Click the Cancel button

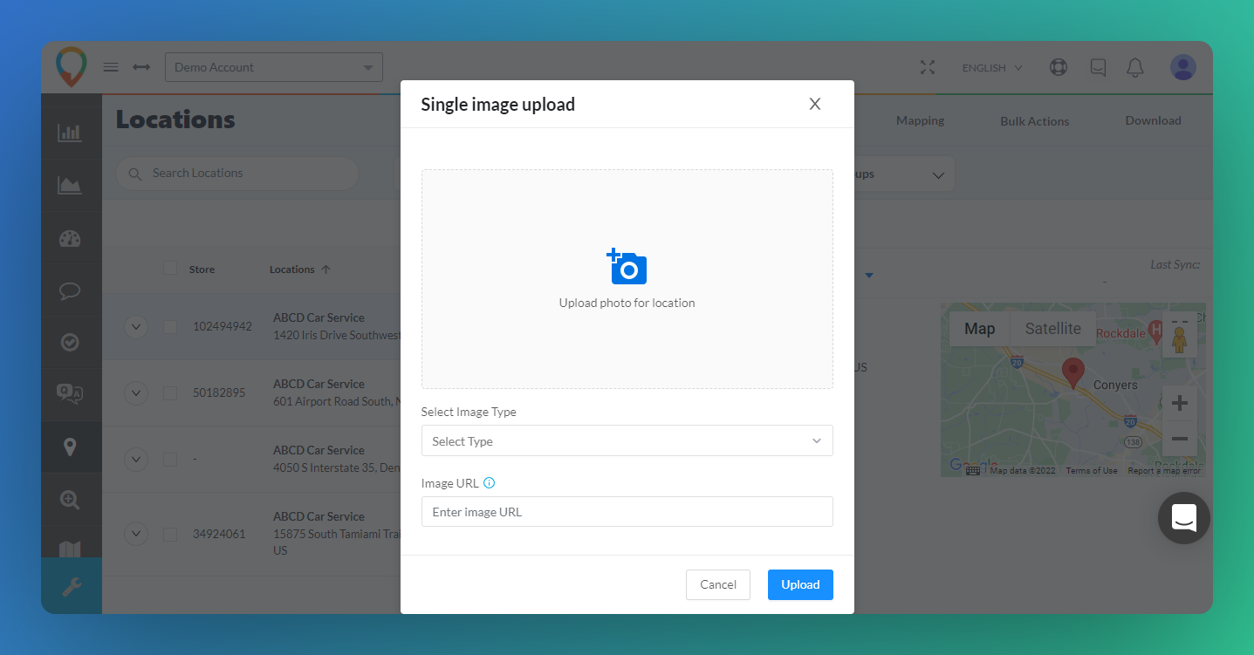coord(717,584)
